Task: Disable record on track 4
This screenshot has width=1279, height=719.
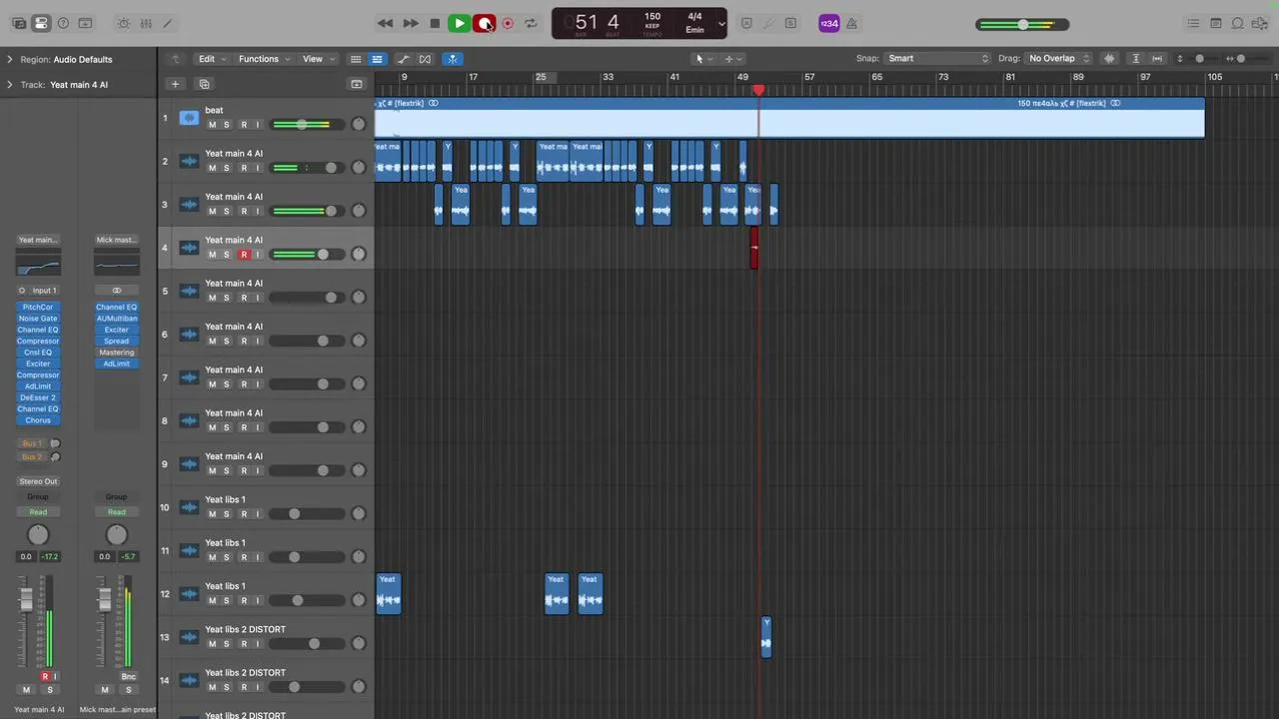Action: [x=244, y=255]
